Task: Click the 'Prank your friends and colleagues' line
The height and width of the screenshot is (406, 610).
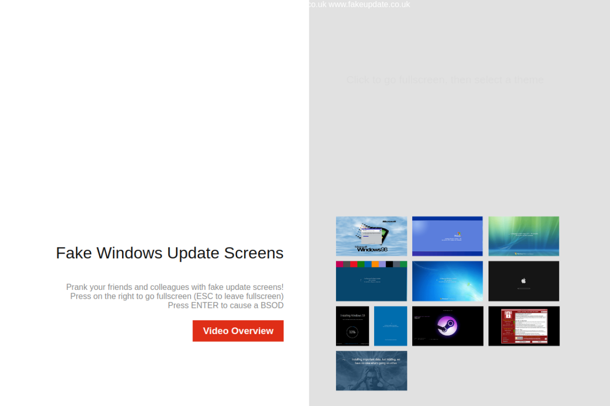Action: tap(175, 287)
